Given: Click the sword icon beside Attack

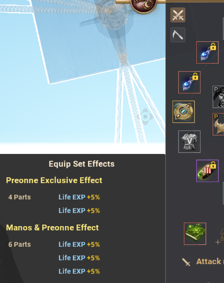Looking at the screenshot, I should 186,262.
